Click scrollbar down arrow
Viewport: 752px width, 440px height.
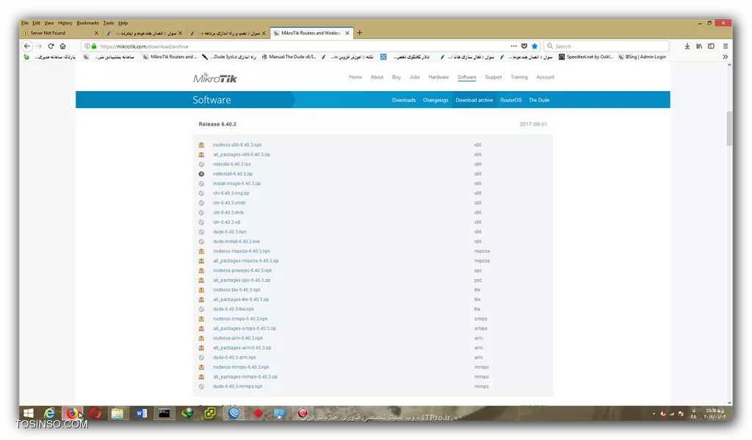(729, 403)
